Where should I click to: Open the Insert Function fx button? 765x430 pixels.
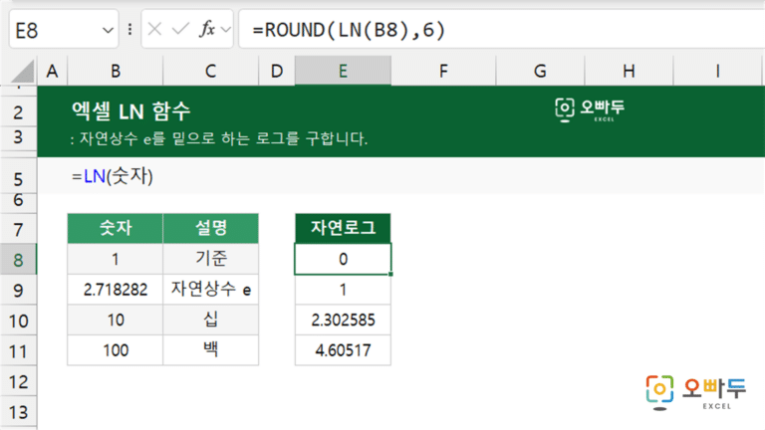click(207, 29)
